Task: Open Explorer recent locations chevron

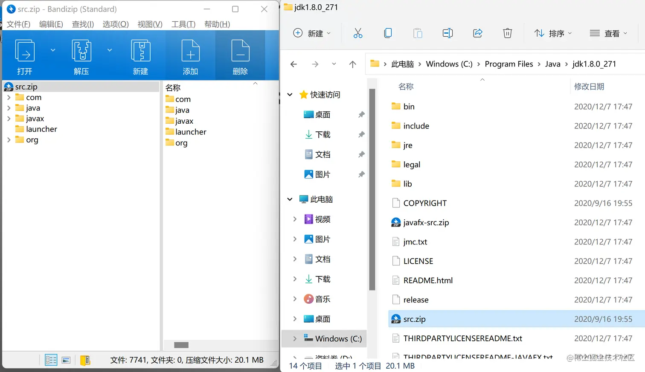Action: (334, 64)
